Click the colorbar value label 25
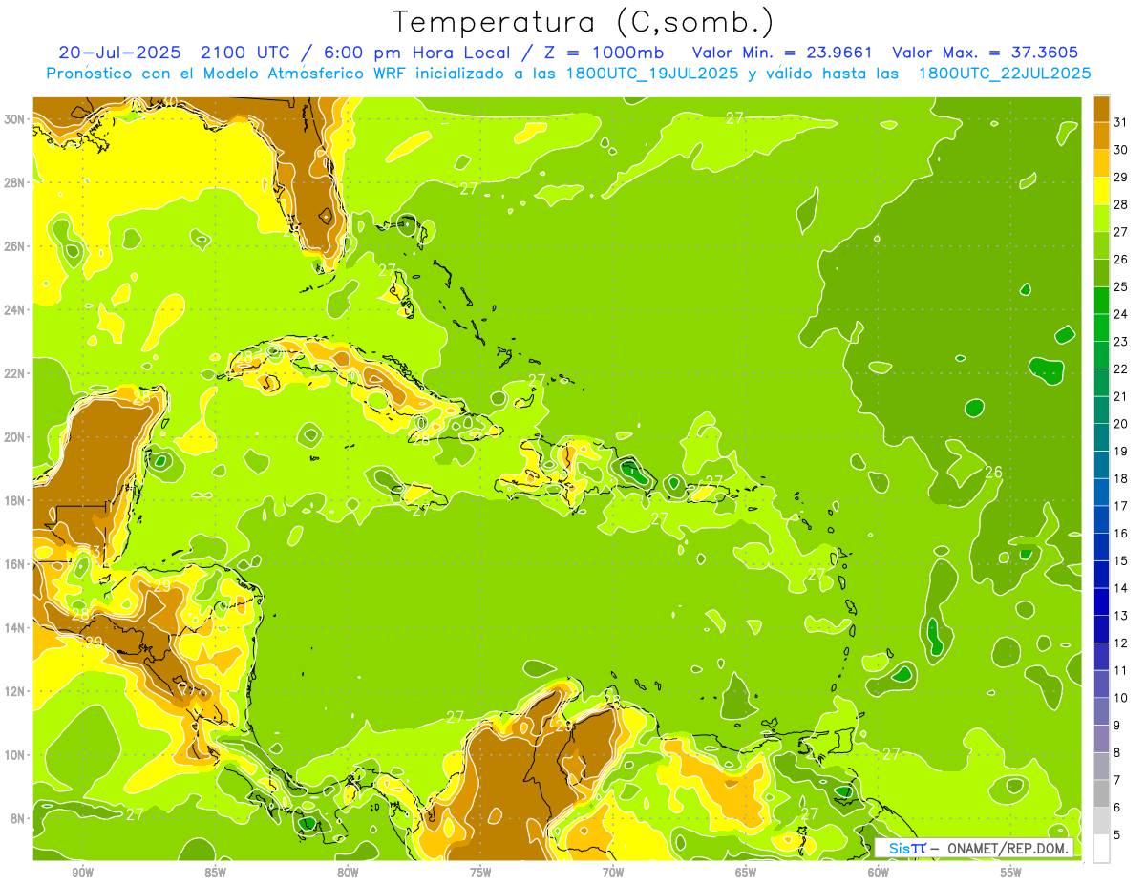This screenshot has height=885, width=1146. (x=1121, y=286)
